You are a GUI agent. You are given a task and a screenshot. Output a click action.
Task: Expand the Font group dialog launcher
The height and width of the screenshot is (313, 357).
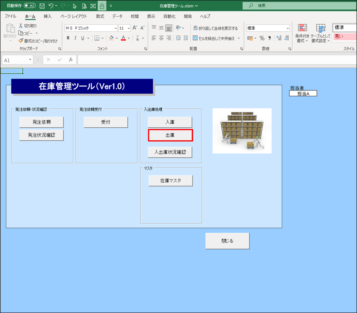coord(145,49)
